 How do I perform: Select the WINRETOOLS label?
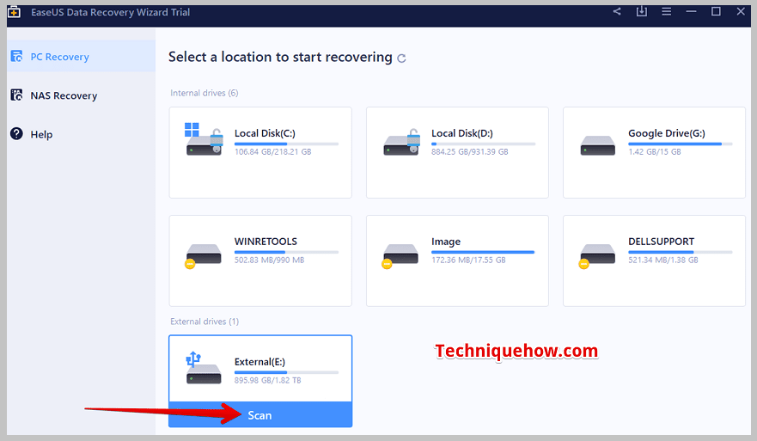266,242
